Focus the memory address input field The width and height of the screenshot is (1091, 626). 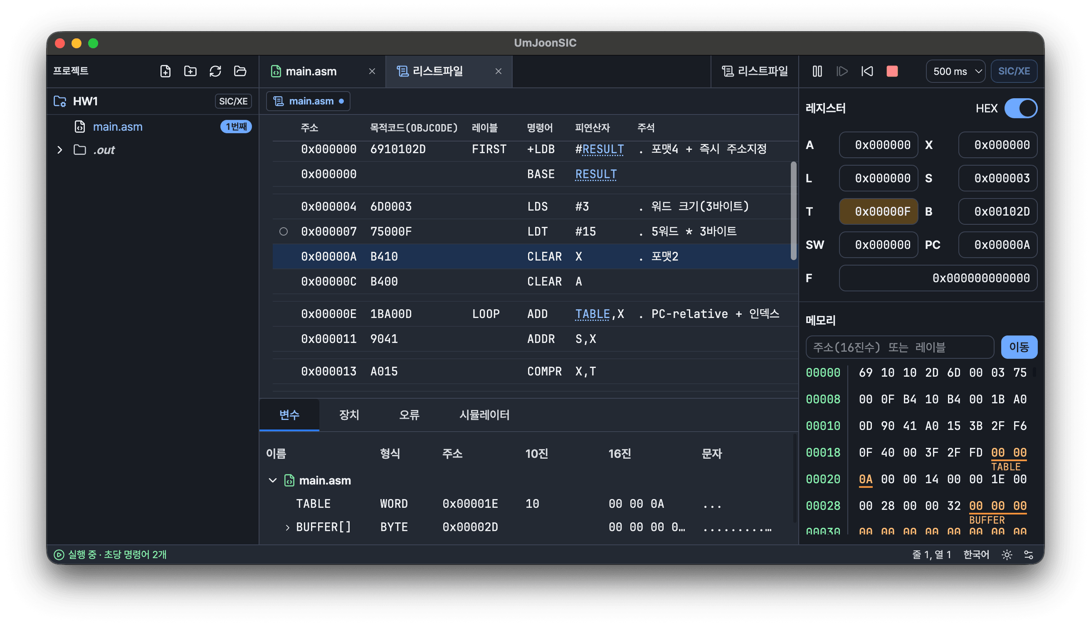(900, 348)
